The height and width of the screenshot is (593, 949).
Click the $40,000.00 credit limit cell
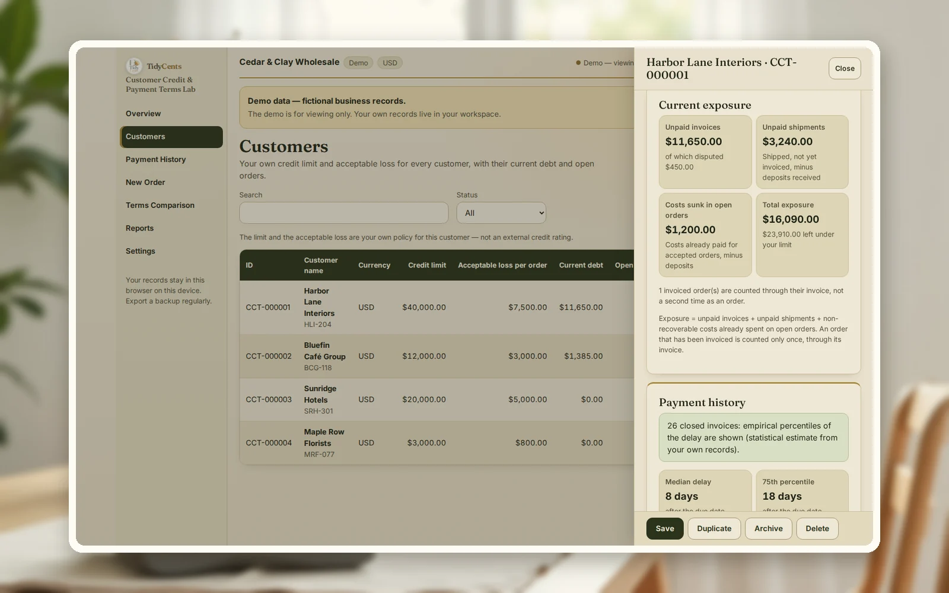[424, 308]
